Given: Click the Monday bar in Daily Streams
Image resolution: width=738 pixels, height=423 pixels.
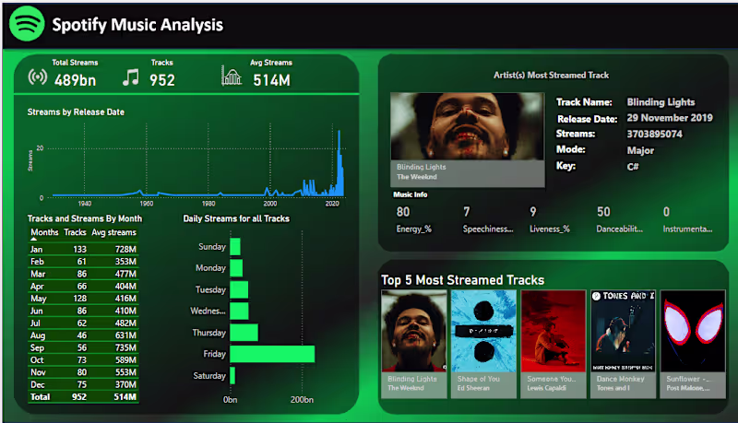Looking at the screenshot, I should 236,268.
